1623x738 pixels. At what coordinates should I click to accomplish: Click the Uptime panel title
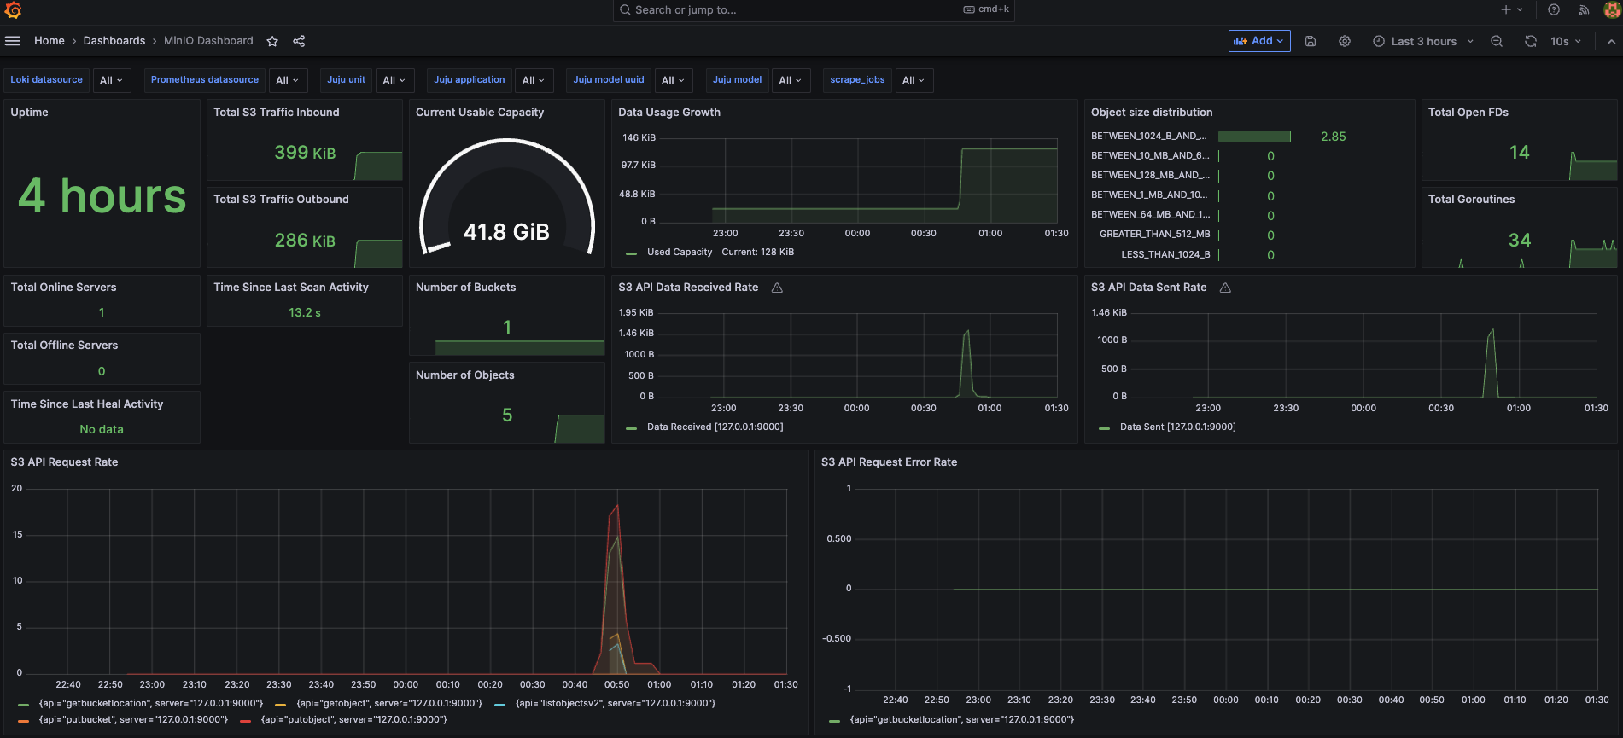30,113
